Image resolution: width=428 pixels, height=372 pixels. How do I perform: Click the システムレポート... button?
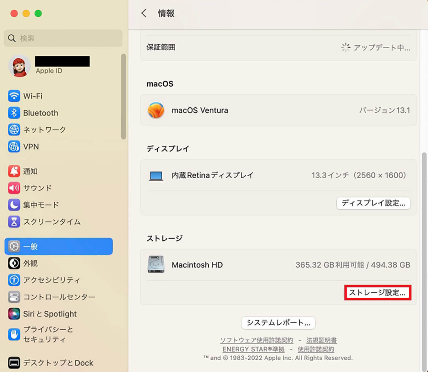pyautogui.click(x=279, y=323)
